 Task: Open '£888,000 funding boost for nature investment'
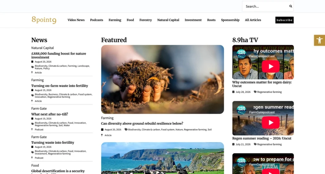point(59,56)
